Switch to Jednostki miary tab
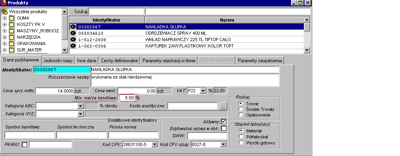The image size is (400, 156). 58,61
